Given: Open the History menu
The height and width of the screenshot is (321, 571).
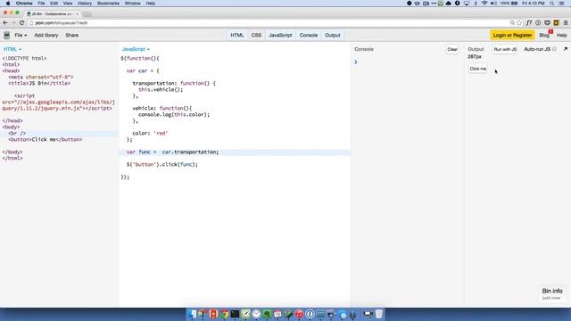Looking at the screenshot, I should (x=85, y=4).
